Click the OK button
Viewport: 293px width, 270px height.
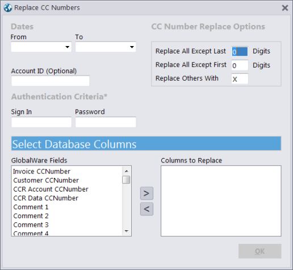pos(260,251)
